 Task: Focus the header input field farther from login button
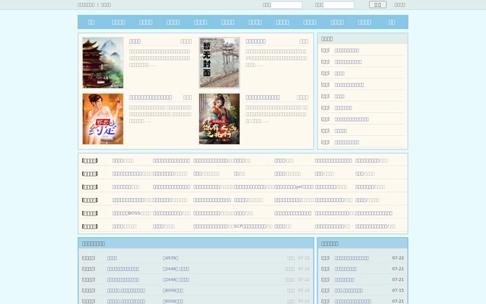tap(286, 5)
